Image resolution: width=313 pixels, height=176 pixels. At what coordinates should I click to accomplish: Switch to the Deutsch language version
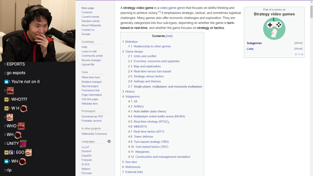(x=87, y=151)
